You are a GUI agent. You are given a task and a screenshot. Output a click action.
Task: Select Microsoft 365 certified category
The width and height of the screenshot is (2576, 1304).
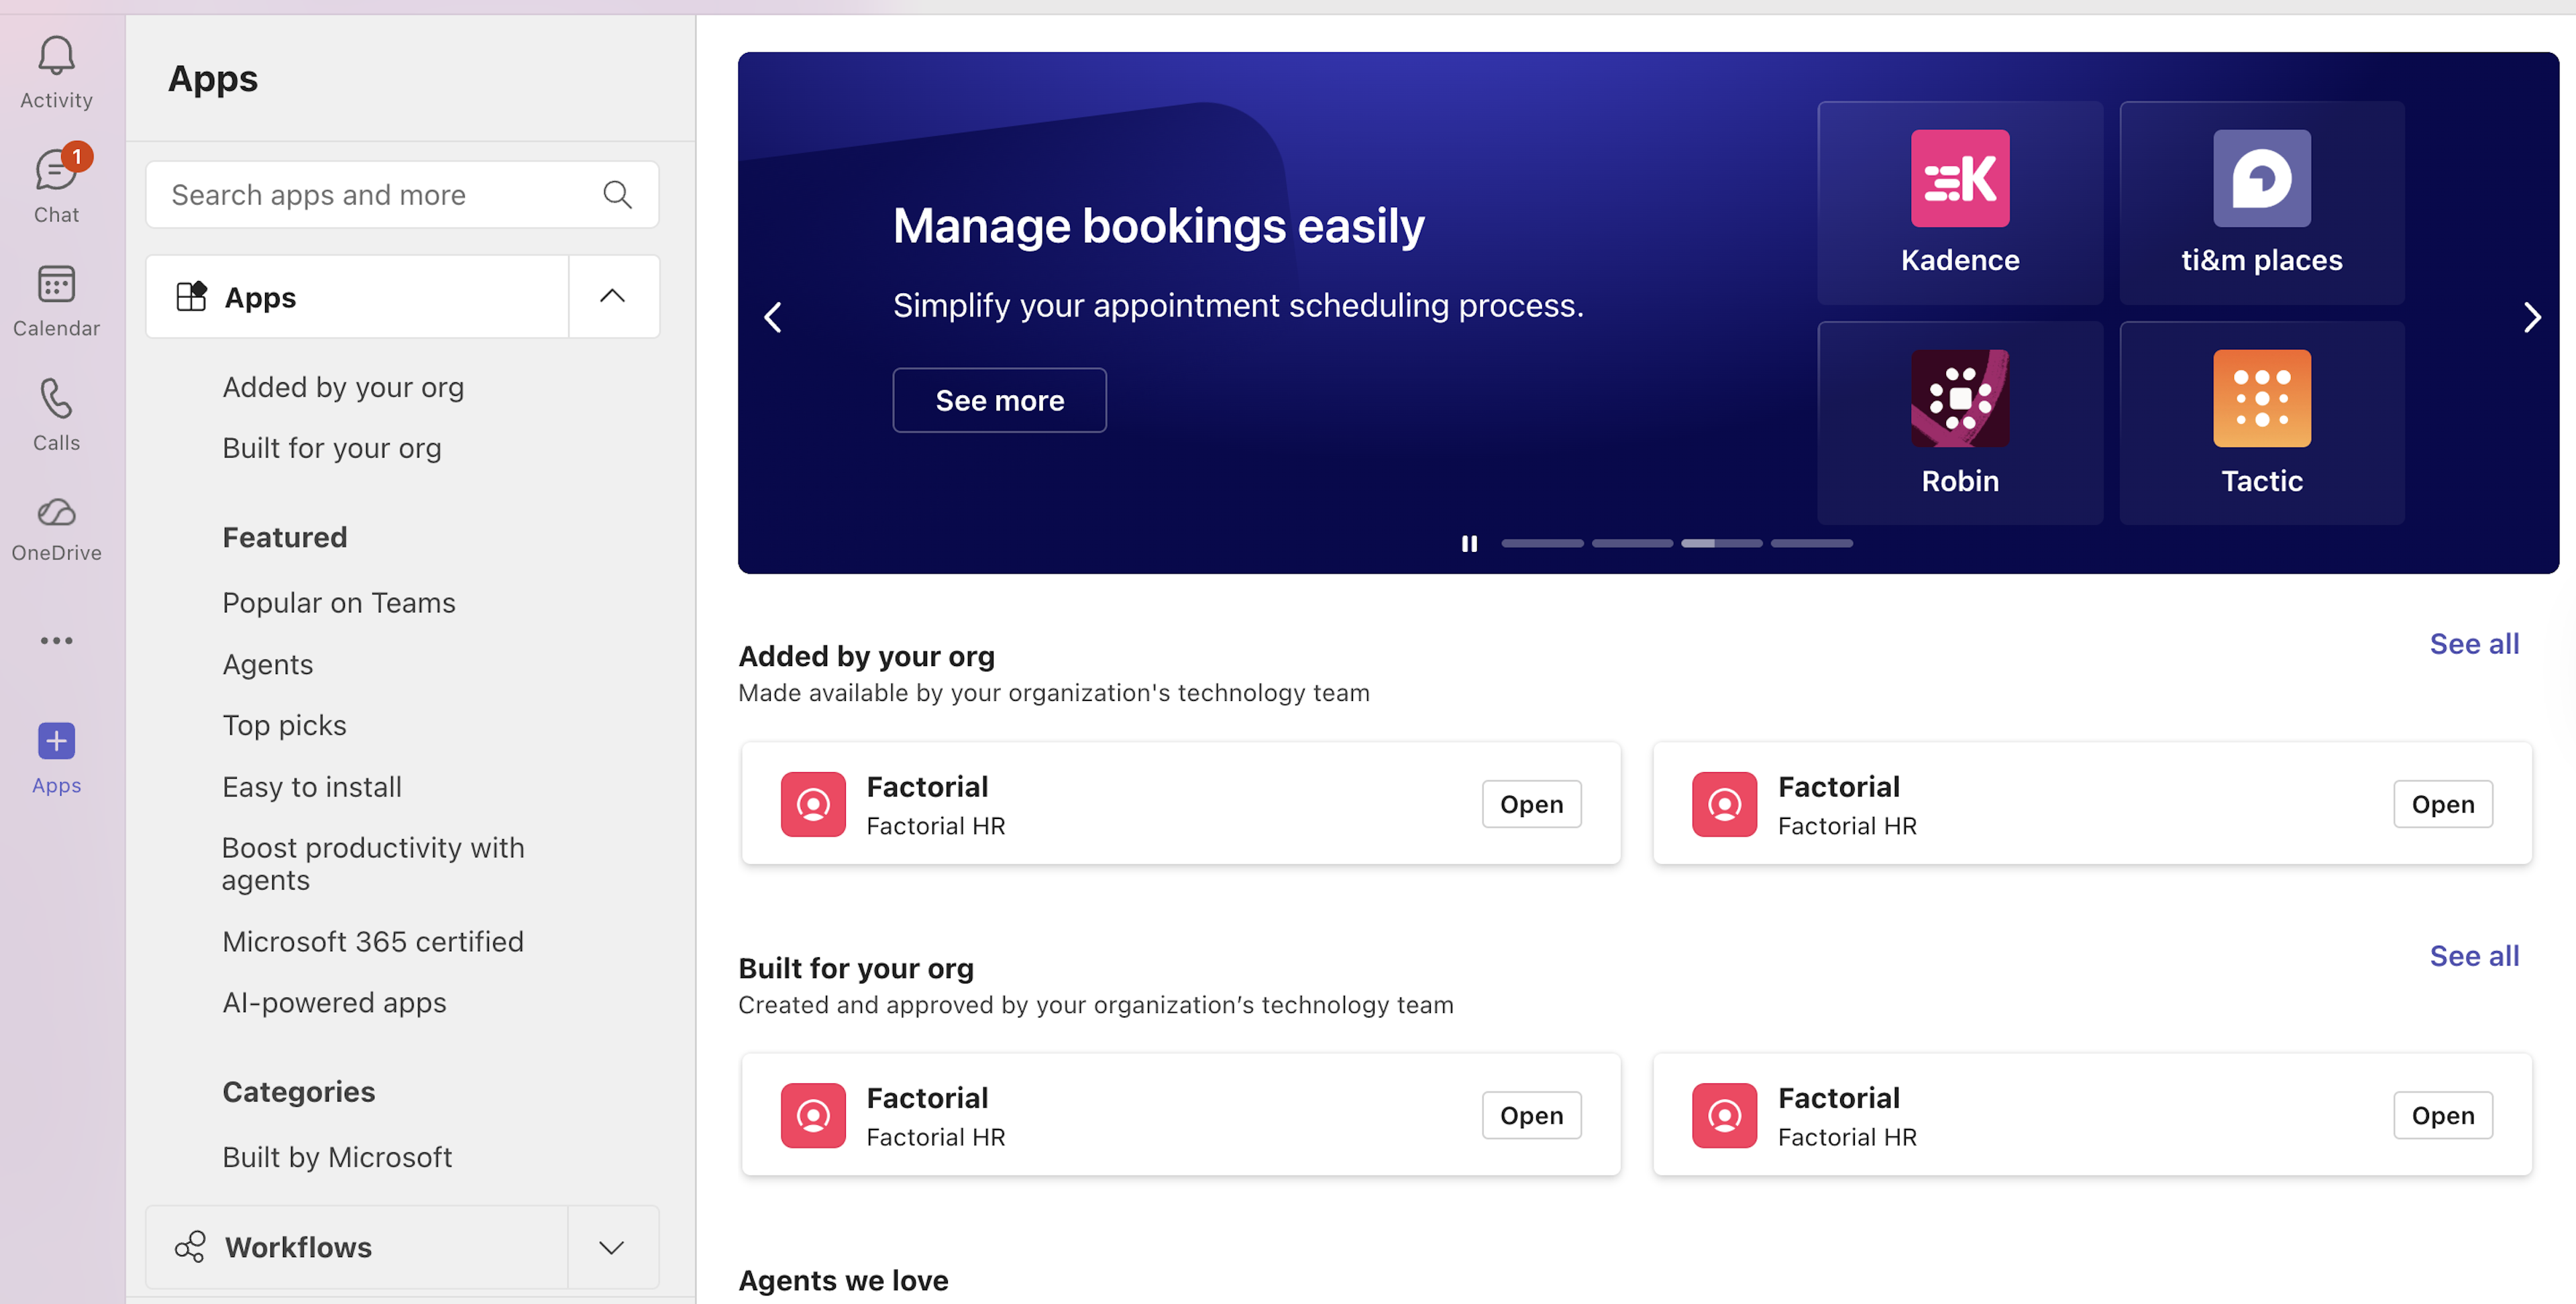(373, 942)
